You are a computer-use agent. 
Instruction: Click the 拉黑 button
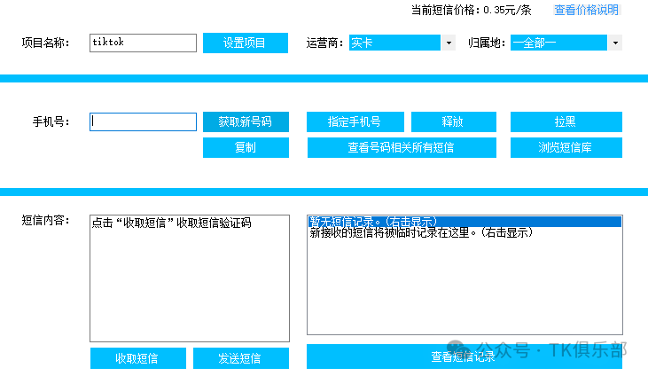point(566,122)
